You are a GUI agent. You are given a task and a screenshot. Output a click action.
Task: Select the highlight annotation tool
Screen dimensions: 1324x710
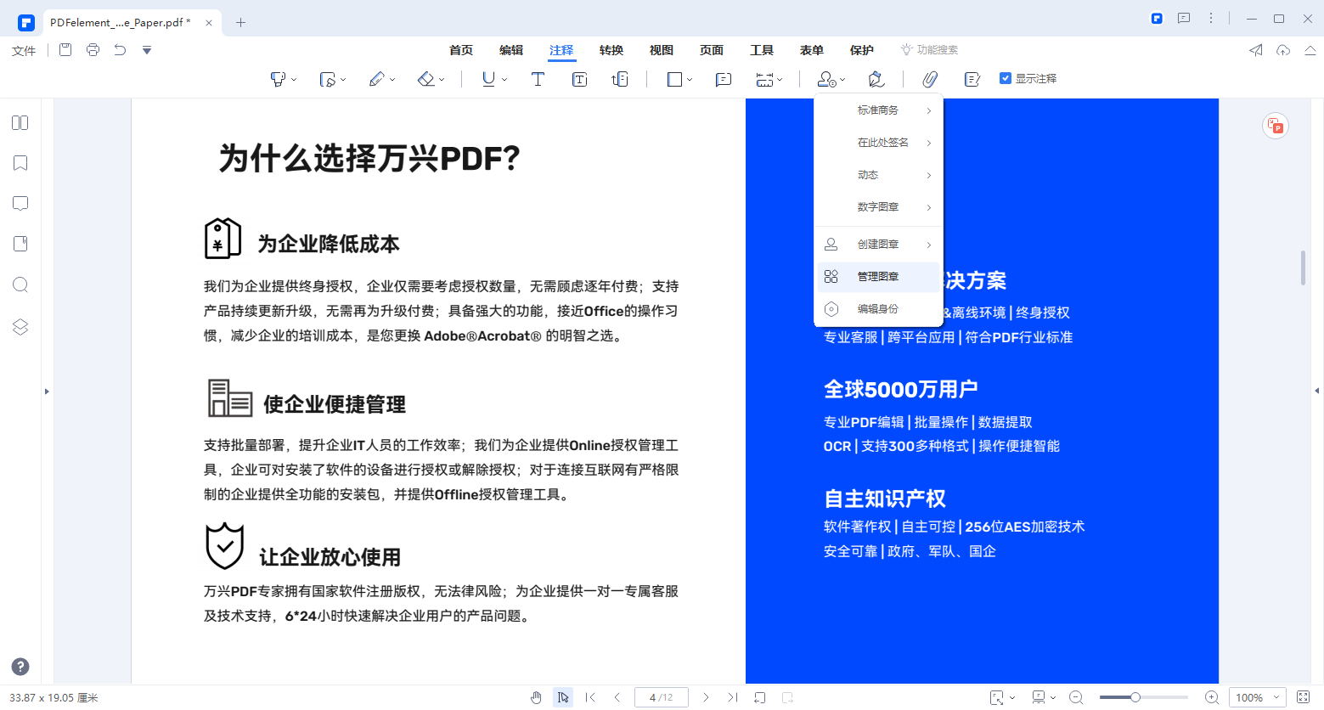click(278, 78)
